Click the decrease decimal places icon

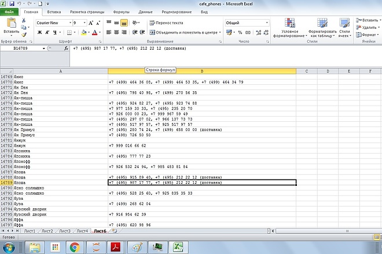(x=266, y=32)
